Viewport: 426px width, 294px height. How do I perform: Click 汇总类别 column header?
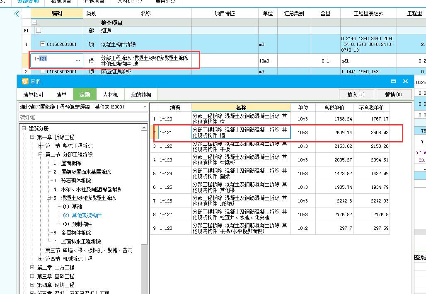(x=294, y=13)
